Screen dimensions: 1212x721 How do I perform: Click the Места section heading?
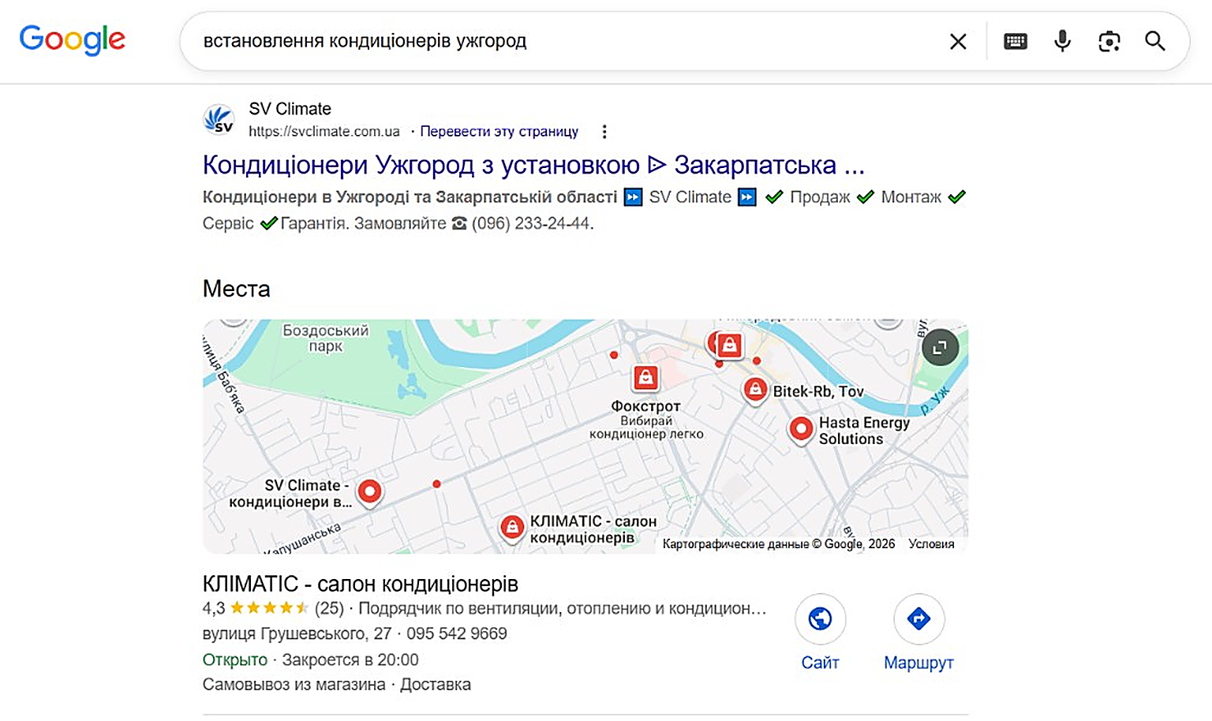tap(237, 289)
